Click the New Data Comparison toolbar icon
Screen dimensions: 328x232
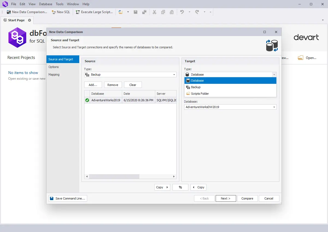(x=9, y=12)
